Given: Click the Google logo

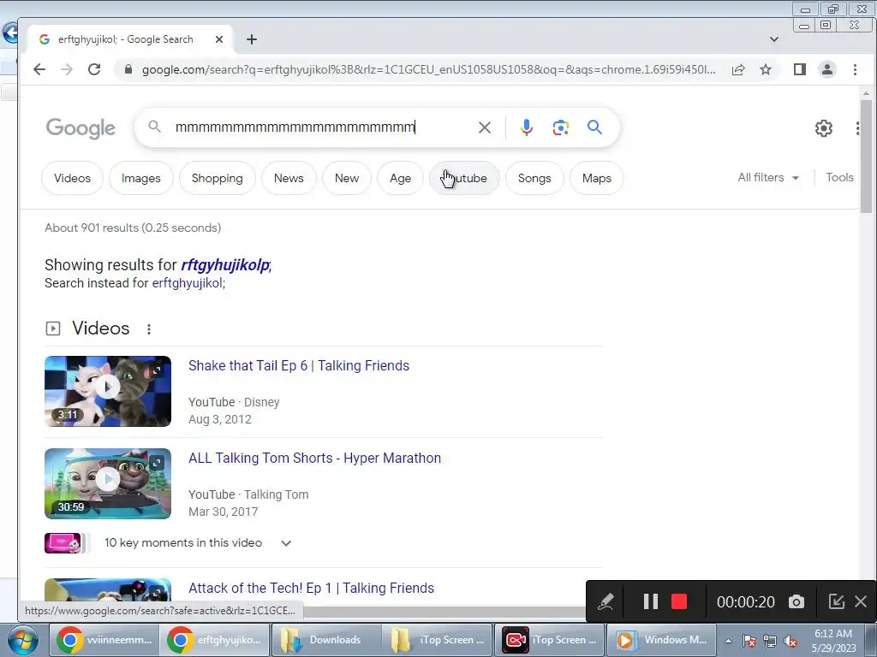Looking at the screenshot, I should (81, 128).
